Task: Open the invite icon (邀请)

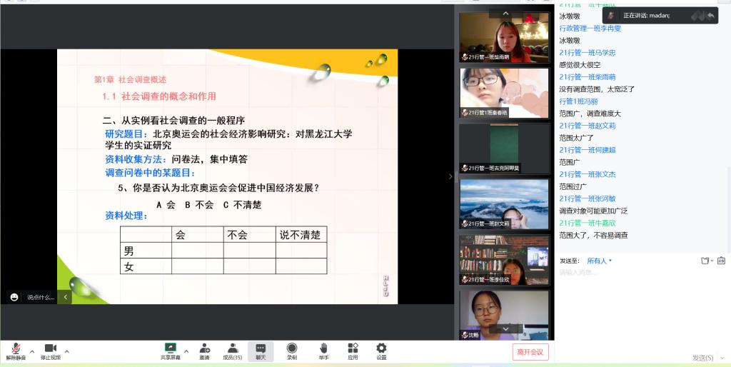Action: (204, 349)
